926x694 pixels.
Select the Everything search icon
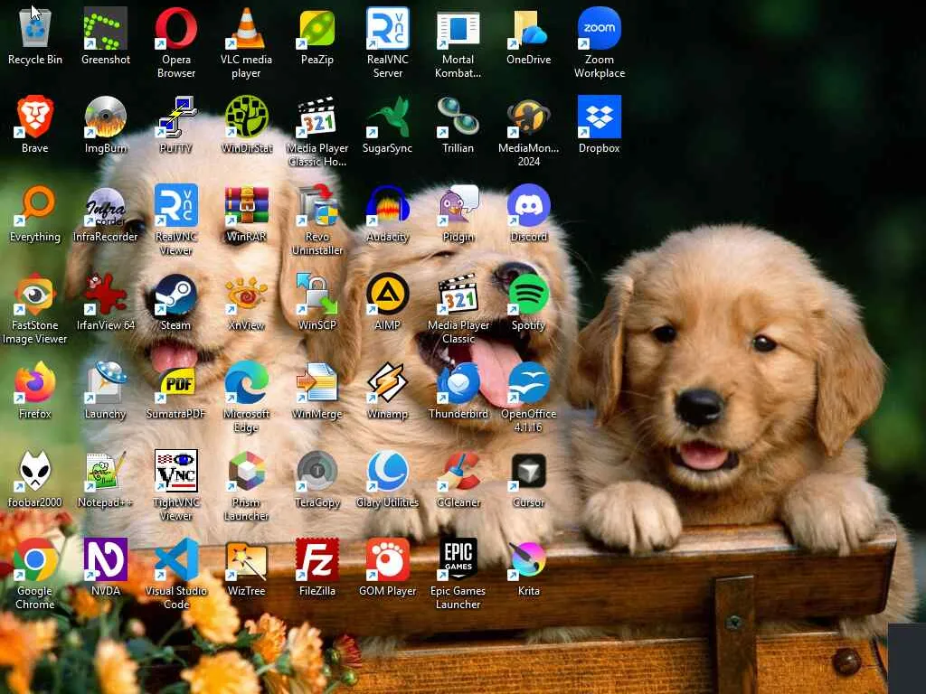[35, 205]
